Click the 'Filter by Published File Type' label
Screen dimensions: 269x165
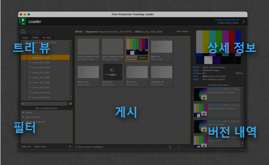[x=46, y=108]
